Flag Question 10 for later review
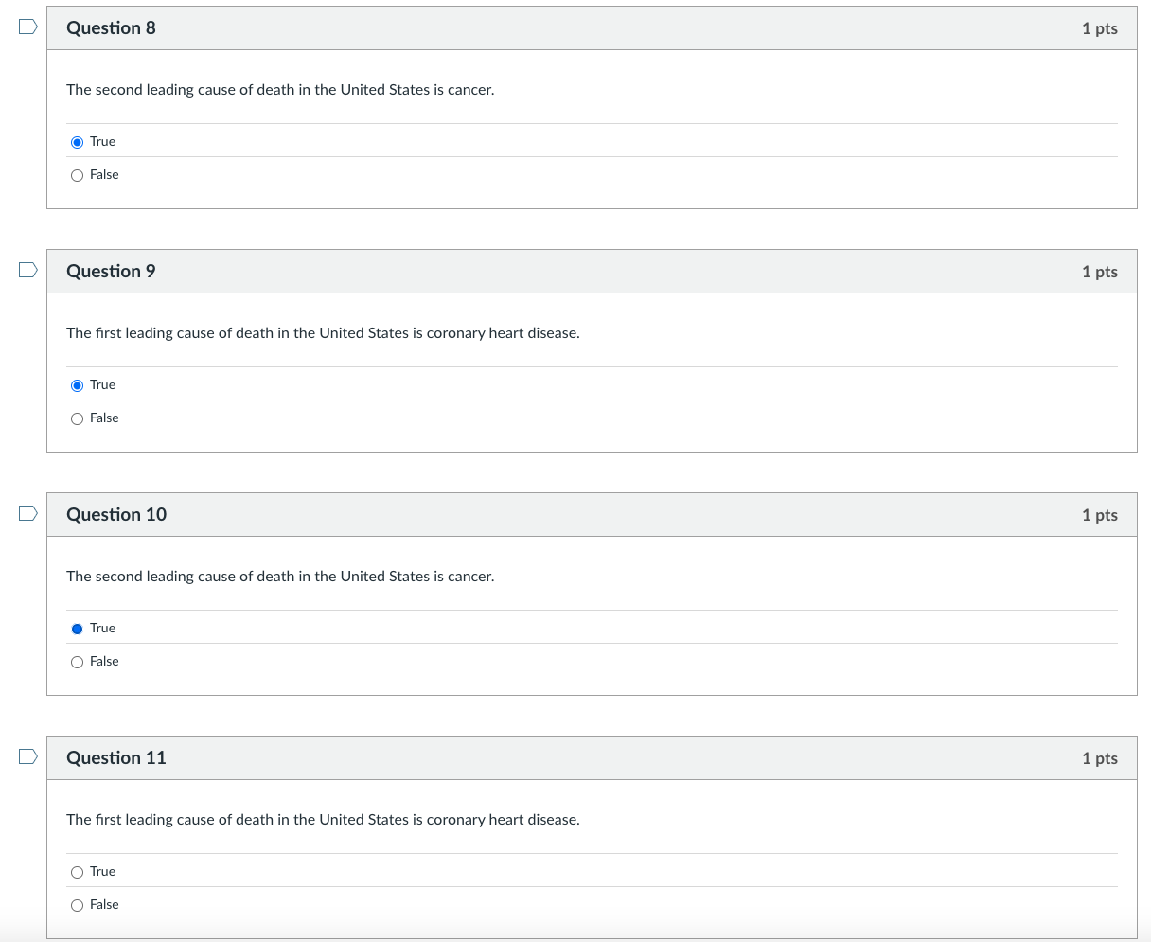The image size is (1151, 942). point(27,514)
